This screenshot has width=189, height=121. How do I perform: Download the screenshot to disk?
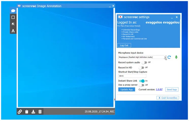33,112
